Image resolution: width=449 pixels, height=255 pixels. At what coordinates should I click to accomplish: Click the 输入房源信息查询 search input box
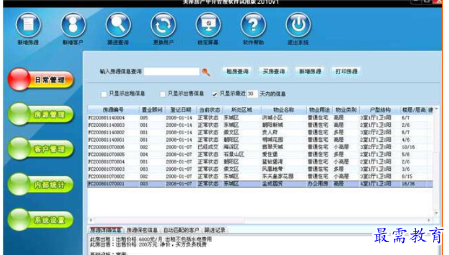172,72
